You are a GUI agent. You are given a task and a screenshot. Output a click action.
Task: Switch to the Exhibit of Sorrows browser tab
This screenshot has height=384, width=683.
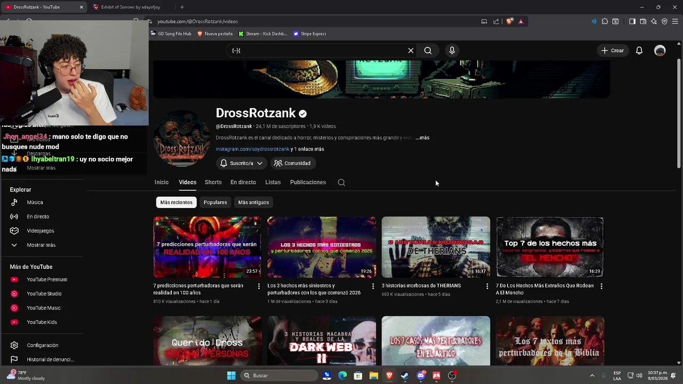[x=131, y=7]
